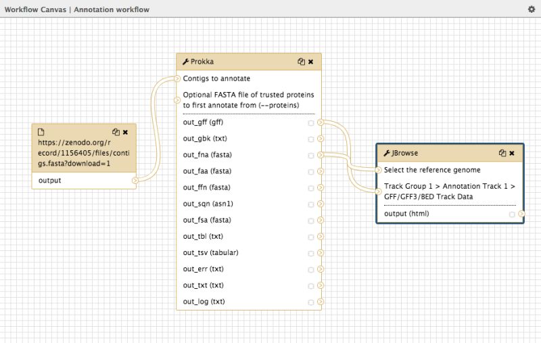Mark out_tbl as workflow output

coord(311,237)
